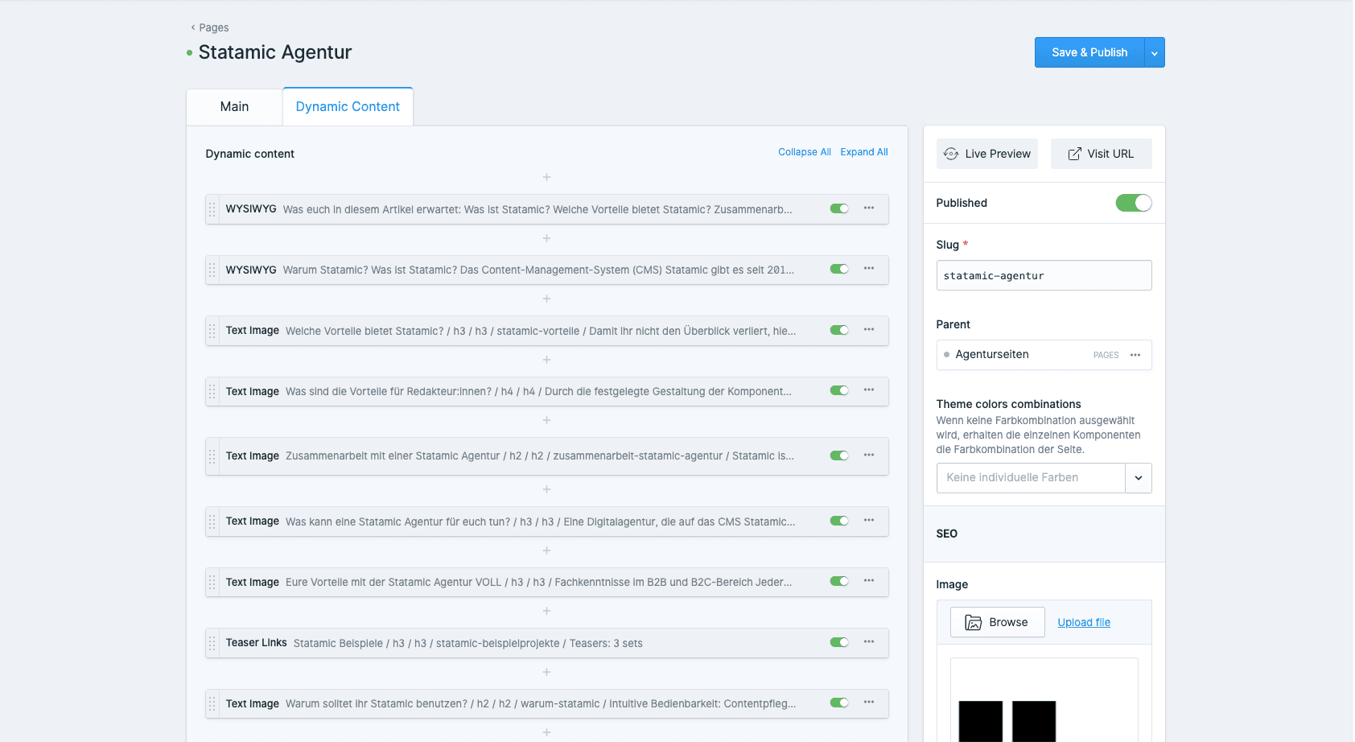
Task: Grab drag handle of 'Welche Vorteile bietet Statamic?' block
Action: click(212, 331)
